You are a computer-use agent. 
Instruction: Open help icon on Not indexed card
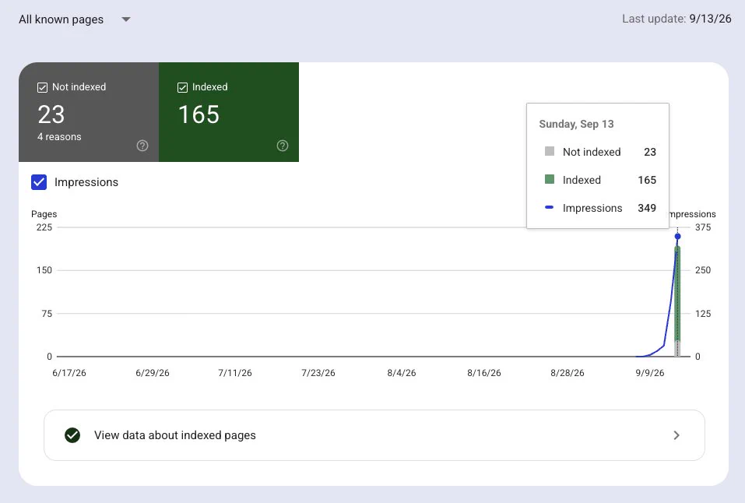(142, 146)
